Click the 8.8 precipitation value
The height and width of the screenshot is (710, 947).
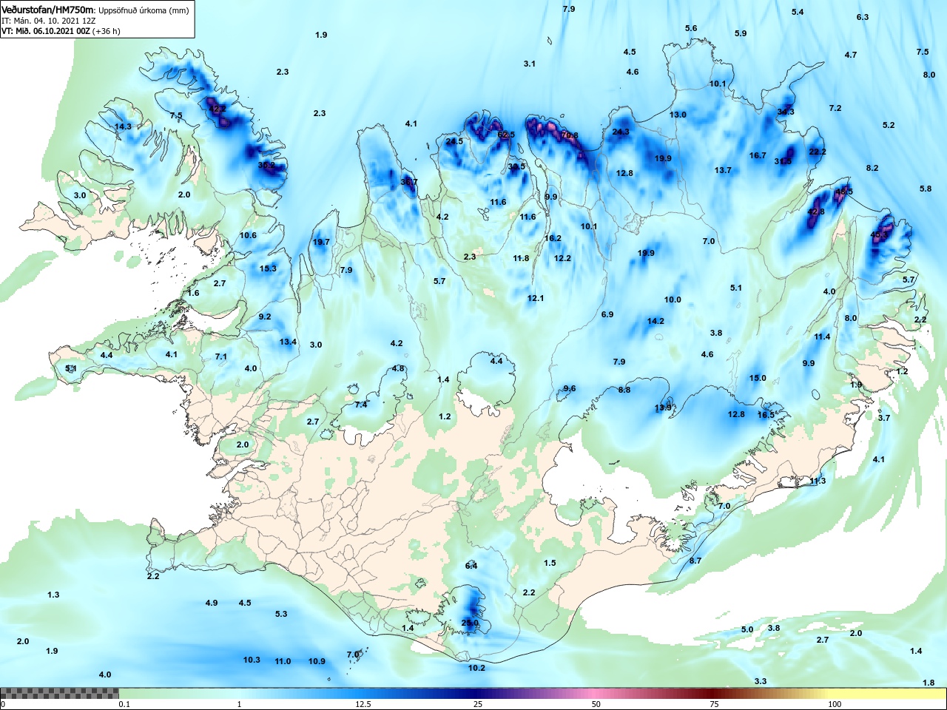pyautogui.click(x=624, y=390)
